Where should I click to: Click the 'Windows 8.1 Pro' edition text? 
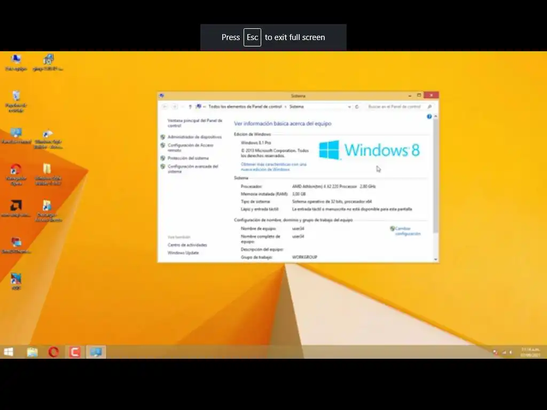[x=256, y=143]
